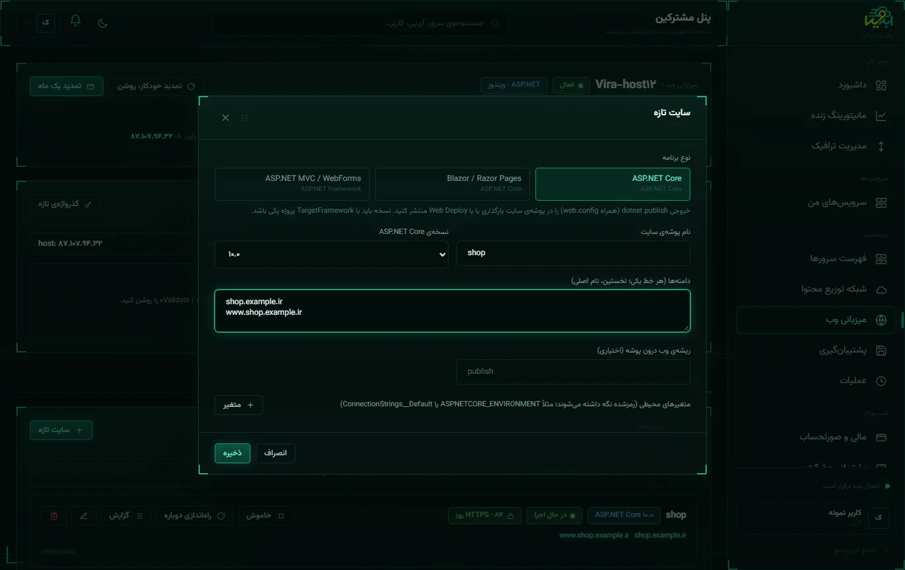Focus the نام پوشه‌ی سایت folder name field
905x570 pixels.
pos(573,253)
